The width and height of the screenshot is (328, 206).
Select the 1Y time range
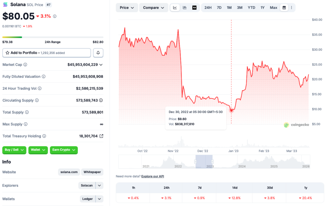[263, 8]
